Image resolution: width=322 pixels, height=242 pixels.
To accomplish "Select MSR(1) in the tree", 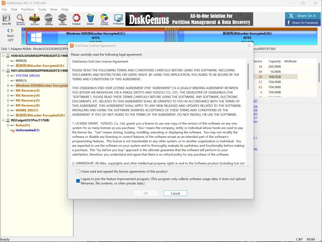I will (x=21, y=81).
